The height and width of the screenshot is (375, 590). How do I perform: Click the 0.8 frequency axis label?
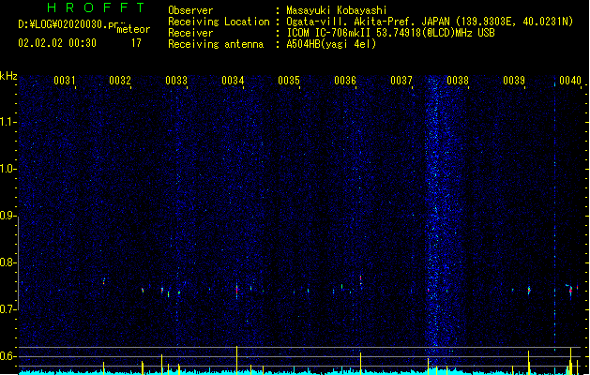[8, 262]
